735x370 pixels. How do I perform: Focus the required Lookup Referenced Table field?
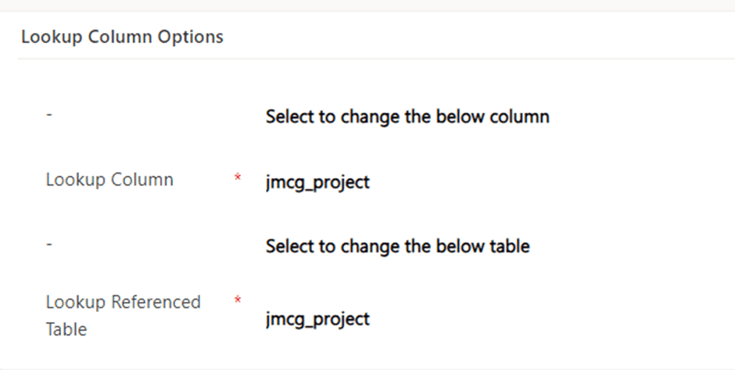coord(317,319)
